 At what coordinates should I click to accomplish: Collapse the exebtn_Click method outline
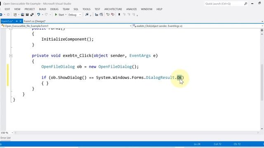(11, 56)
